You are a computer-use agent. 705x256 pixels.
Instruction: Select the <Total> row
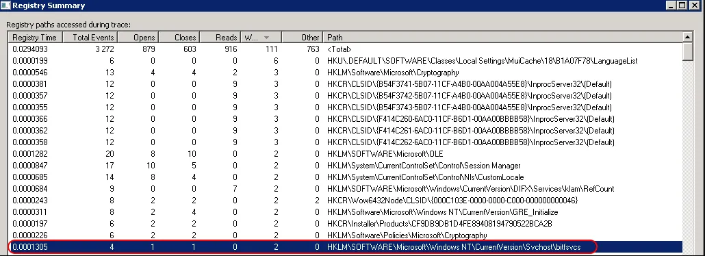(x=345, y=49)
